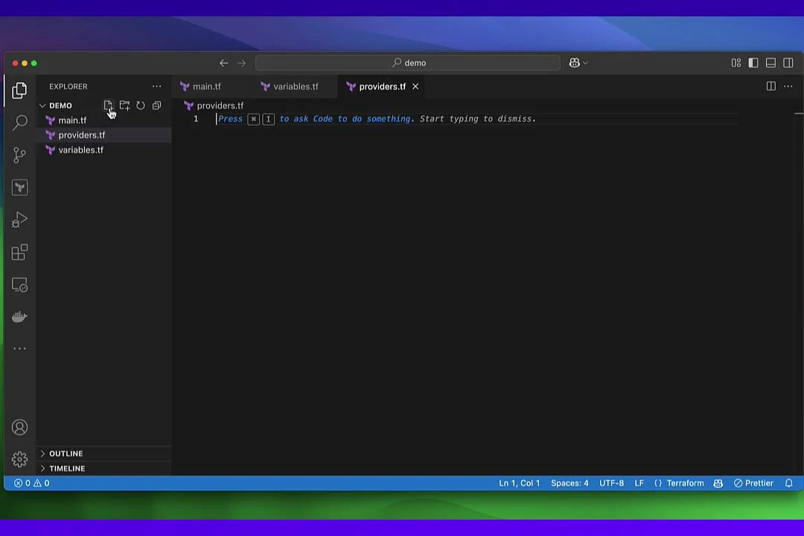Go back using the left arrow

point(223,63)
